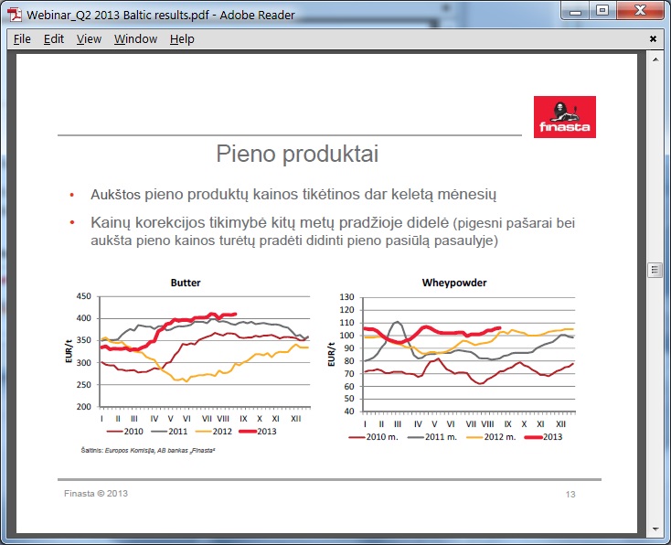Click 2010 legend entry in Butter chart
This screenshot has width=671, height=545.
click(125, 431)
